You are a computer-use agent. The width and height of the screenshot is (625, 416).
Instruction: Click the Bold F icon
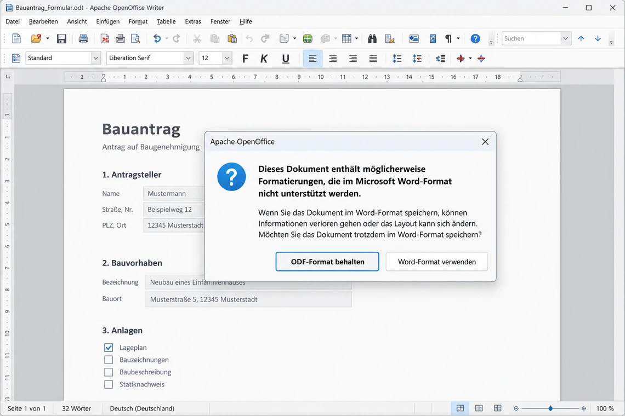245,59
